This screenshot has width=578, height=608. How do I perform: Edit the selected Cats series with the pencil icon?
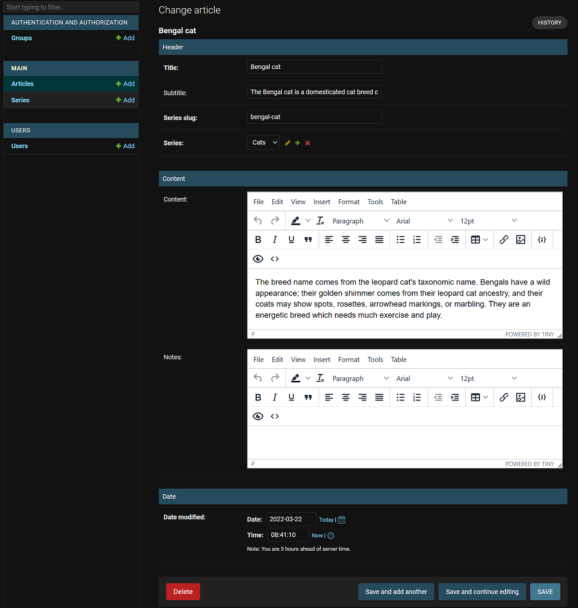(x=287, y=142)
